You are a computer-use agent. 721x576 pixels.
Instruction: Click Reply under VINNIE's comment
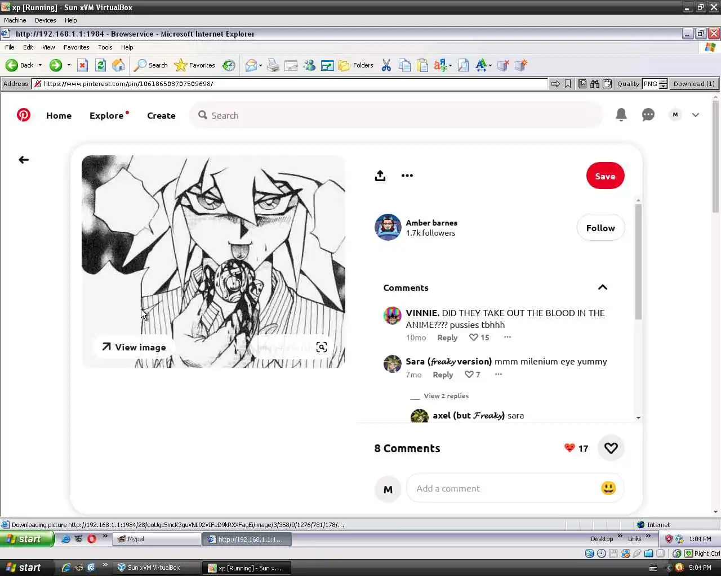coord(447,337)
